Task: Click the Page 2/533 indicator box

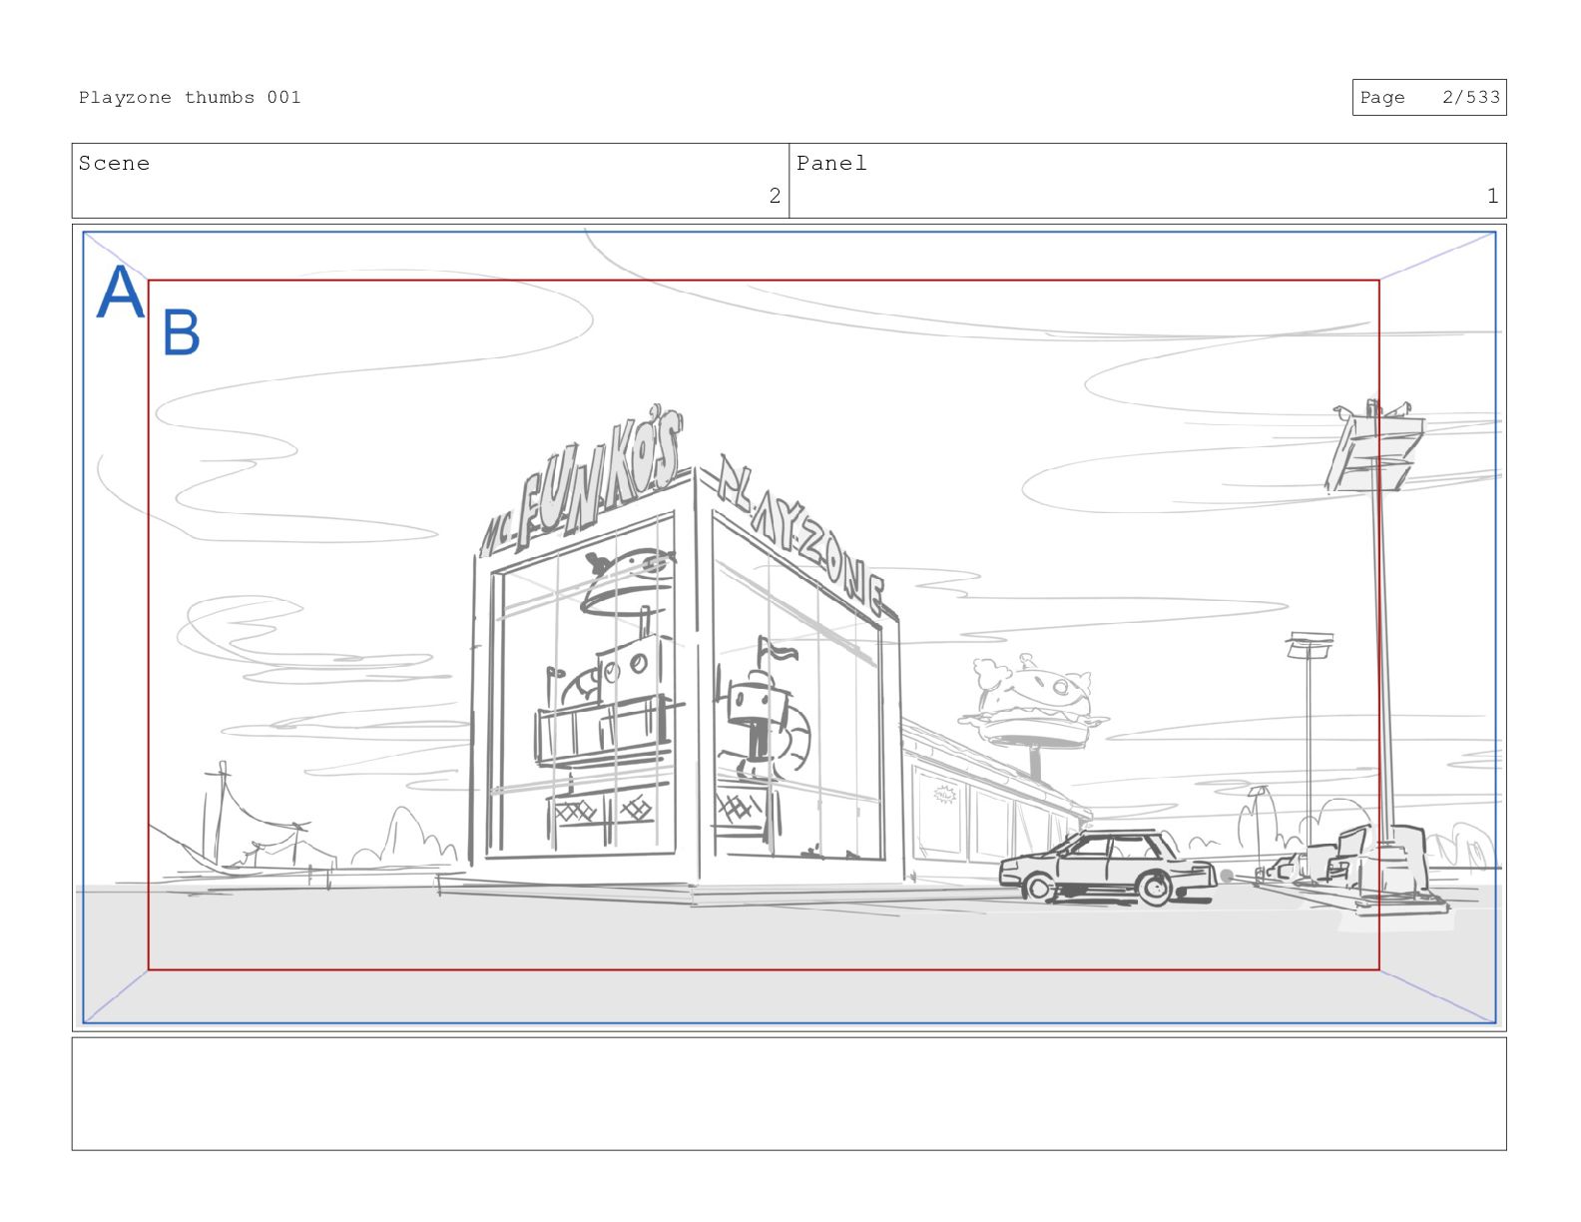Action: [1428, 98]
